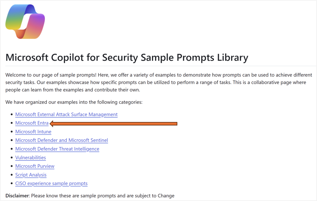Click the bullet before Microsoft Intune
The image size is (317, 201).
[x=12, y=132]
